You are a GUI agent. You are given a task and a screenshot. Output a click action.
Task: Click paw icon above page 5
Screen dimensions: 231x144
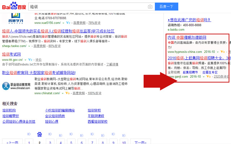coord(71,134)
